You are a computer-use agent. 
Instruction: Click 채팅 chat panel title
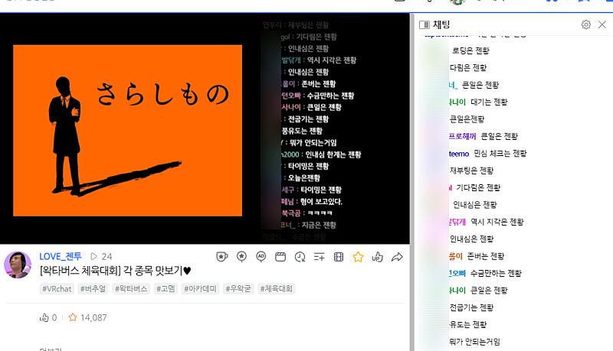pyautogui.click(x=441, y=24)
